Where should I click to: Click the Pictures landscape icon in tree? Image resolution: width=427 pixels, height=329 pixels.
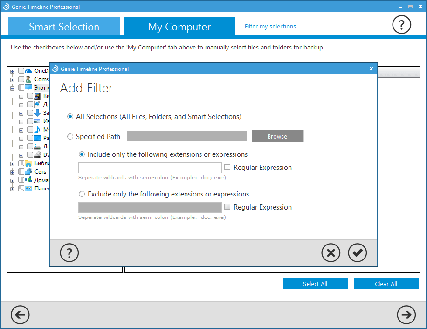click(x=37, y=121)
